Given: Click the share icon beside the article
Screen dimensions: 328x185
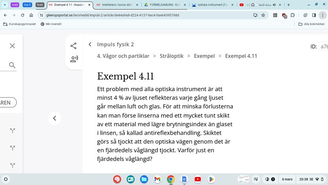Looking at the screenshot, I should coord(73,46).
